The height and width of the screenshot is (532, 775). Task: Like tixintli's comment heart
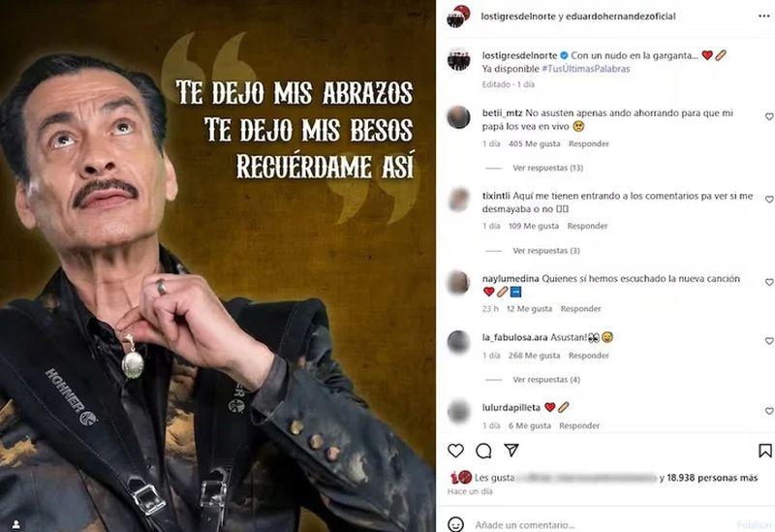pyautogui.click(x=769, y=200)
